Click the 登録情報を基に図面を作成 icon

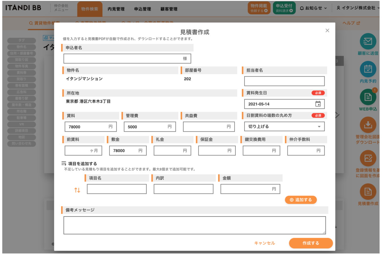(x=368, y=158)
